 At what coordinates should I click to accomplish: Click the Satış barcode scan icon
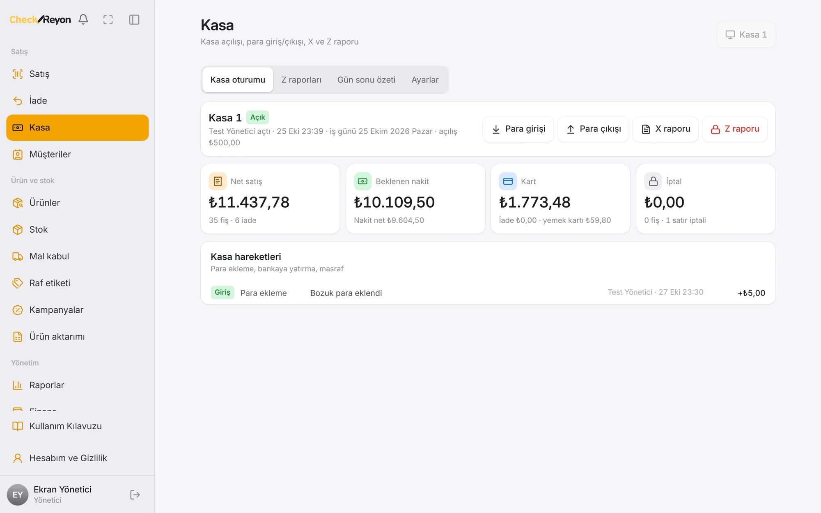18,74
